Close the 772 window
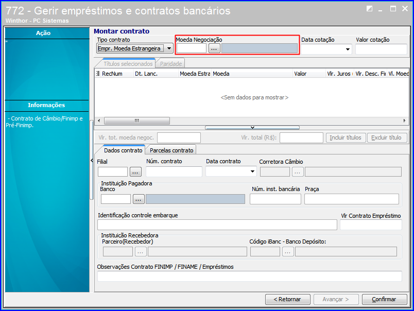The width and height of the screenshot is (414, 311). [x=405, y=8]
